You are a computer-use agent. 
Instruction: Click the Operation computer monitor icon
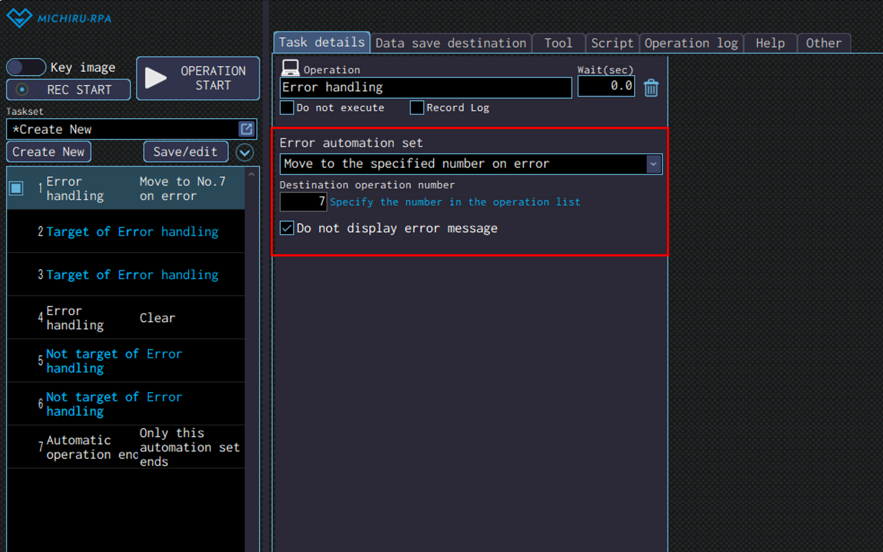tap(290, 68)
